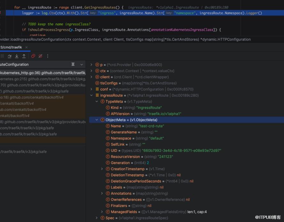Click the field icon beside DeletionTimestamp

point(108,175)
